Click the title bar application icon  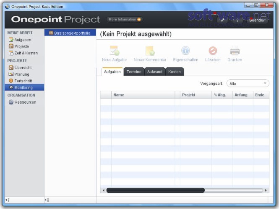(7, 7)
